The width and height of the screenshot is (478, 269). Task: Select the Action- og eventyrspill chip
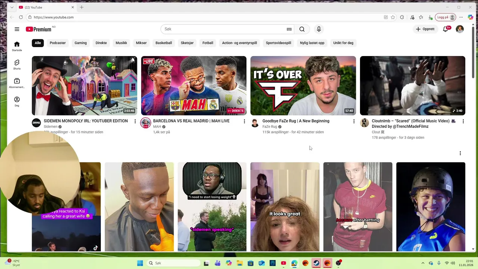[239, 43]
